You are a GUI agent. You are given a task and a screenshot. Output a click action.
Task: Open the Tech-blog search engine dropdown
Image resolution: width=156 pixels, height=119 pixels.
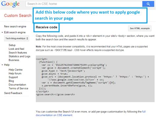[x=17, y=38]
